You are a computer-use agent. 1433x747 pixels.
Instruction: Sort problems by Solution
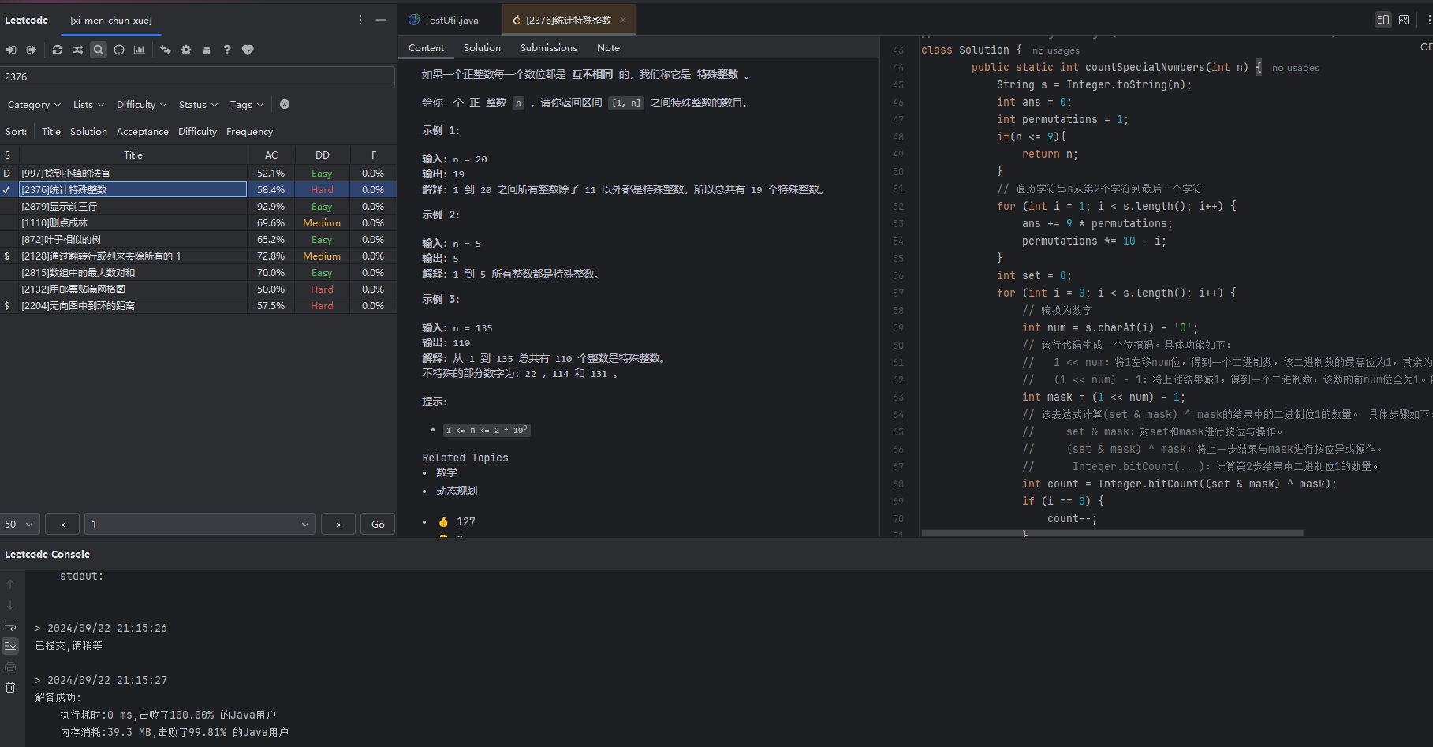88,131
